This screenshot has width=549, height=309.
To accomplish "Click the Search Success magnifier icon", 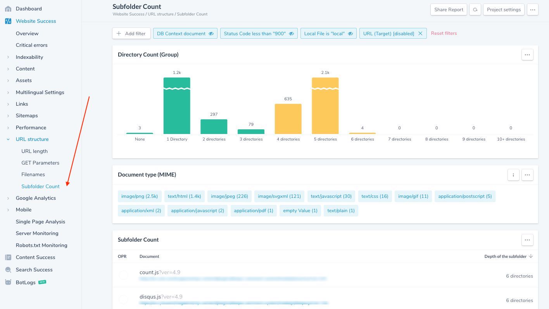I will (x=7, y=270).
